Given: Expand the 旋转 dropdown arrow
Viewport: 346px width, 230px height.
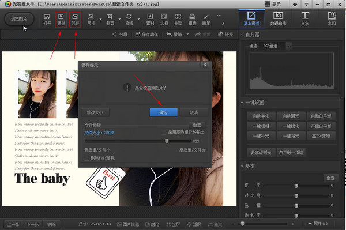Looking at the screenshot, I should click(138, 19).
